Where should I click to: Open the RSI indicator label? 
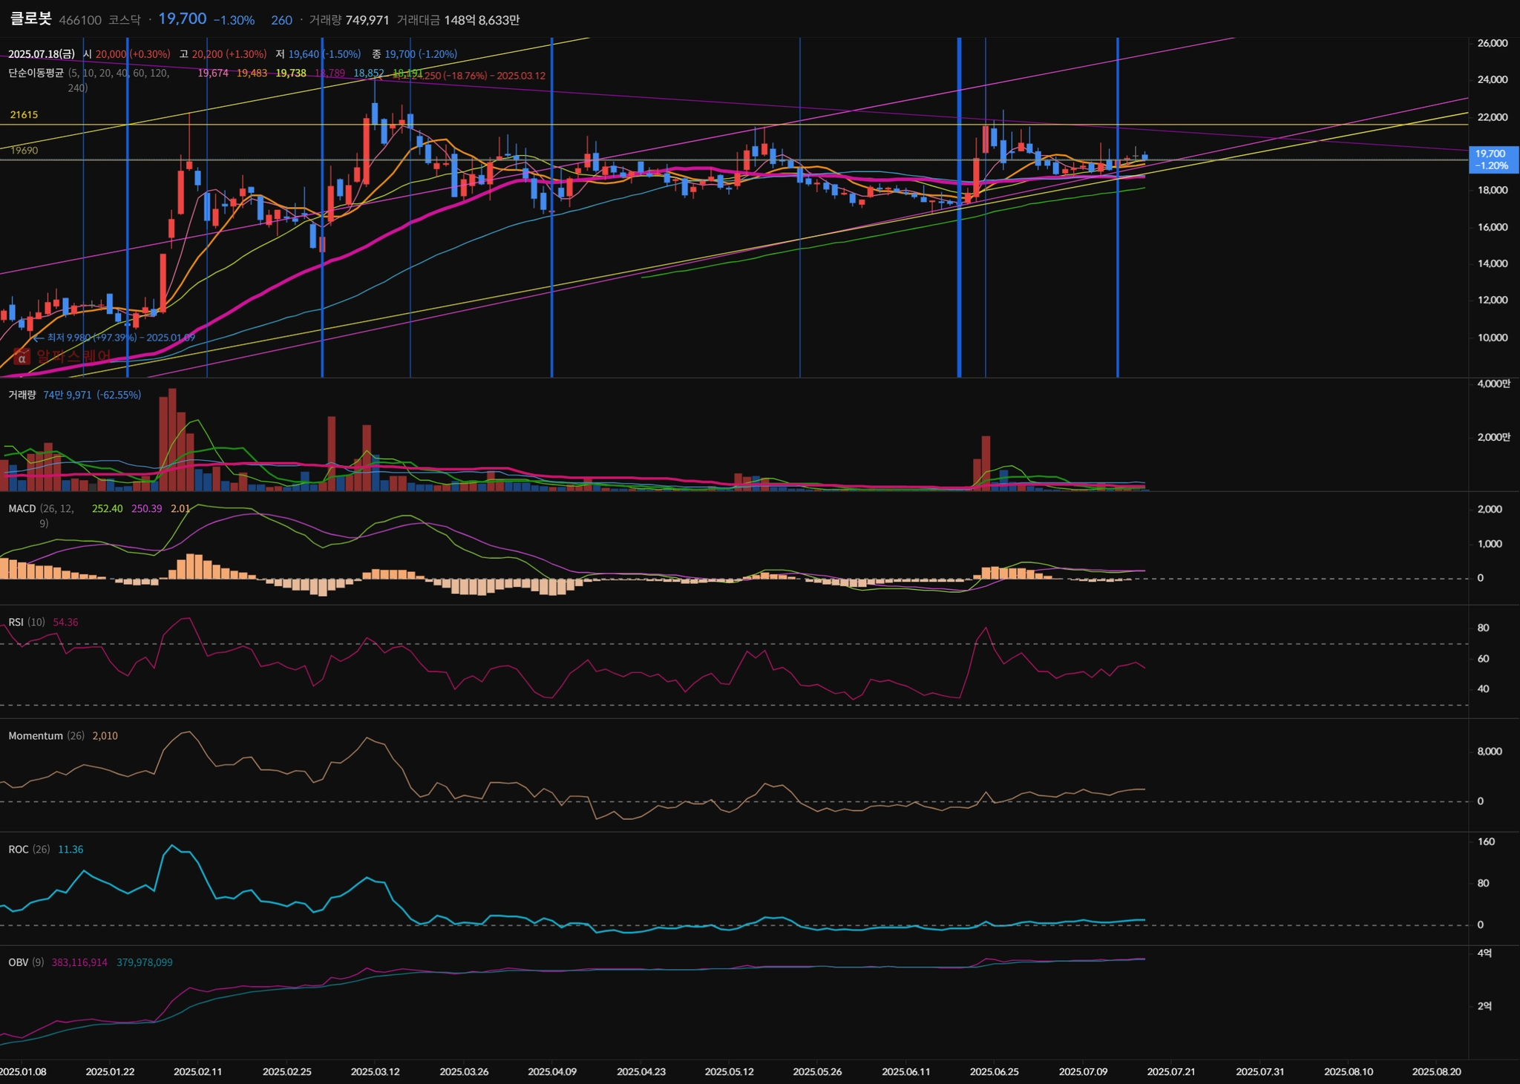point(16,623)
